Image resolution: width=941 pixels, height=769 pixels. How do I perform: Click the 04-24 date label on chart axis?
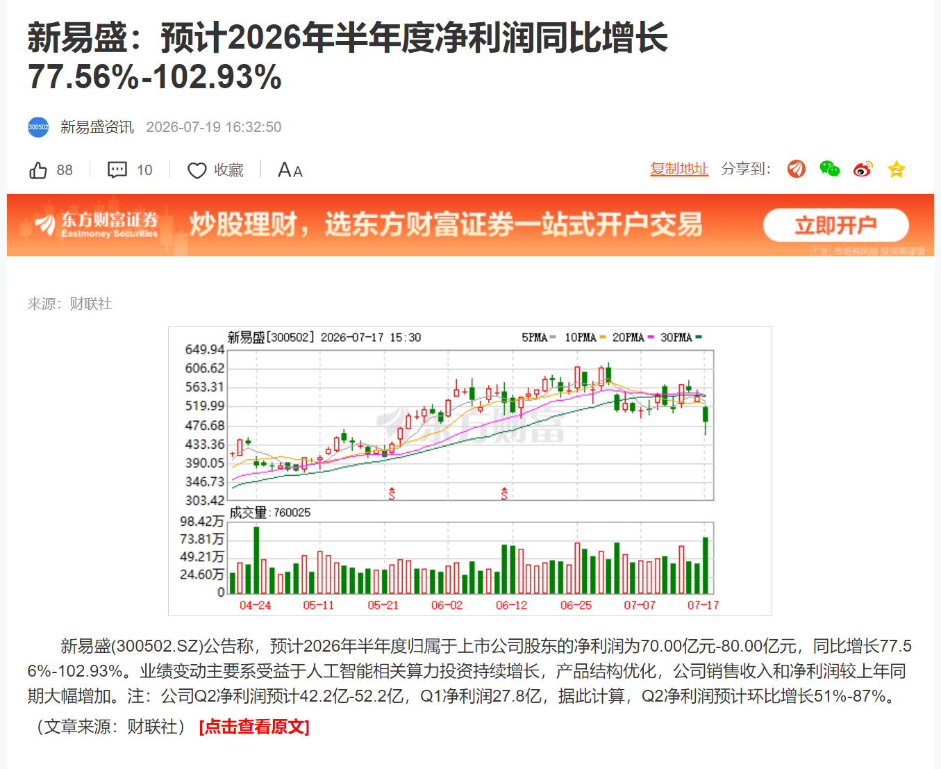click(255, 605)
